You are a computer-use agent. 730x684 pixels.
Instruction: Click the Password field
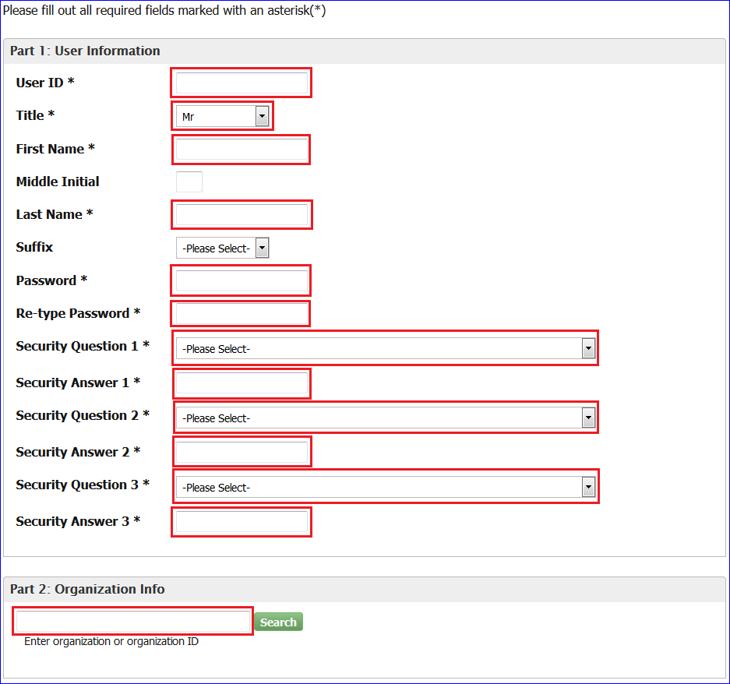pos(242,280)
